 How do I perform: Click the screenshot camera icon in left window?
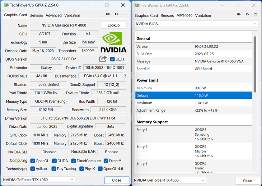pyautogui.click(x=108, y=14)
